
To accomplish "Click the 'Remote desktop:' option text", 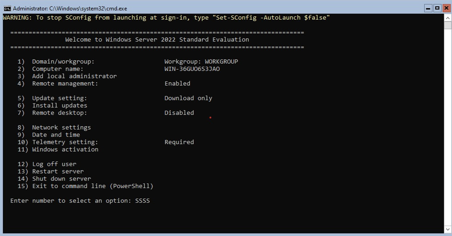I will [59, 113].
